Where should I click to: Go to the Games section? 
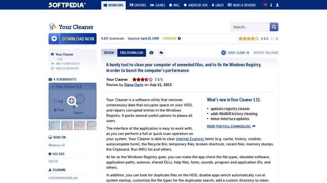[157, 5]
